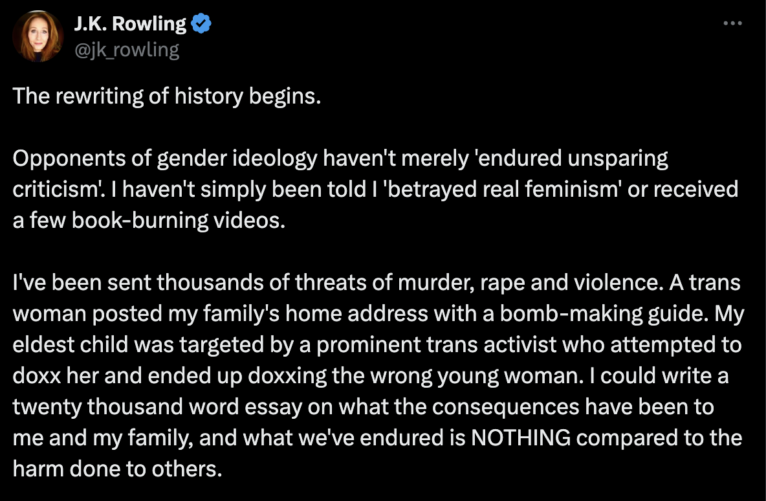Screen dimensions: 766x501
Task: Open the @jk_rowling handle link
Action: tap(127, 50)
